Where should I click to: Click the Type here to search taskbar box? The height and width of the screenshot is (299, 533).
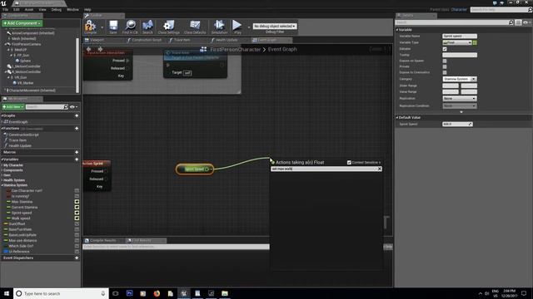[x=61, y=293]
